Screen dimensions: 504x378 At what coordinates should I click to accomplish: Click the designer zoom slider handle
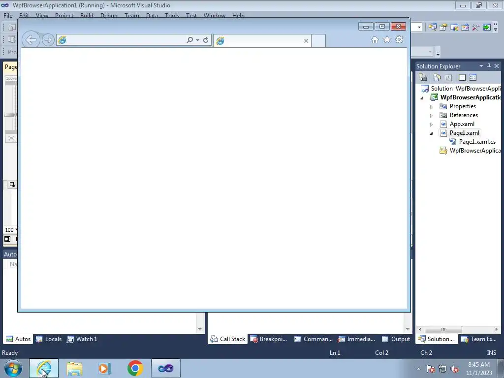click(x=11, y=115)
